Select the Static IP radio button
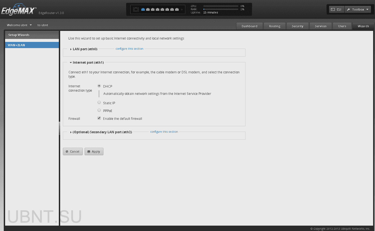 click(x=99, y=103)
